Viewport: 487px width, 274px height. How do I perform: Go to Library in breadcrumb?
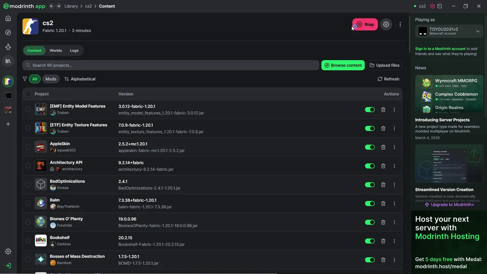[71, 6]
